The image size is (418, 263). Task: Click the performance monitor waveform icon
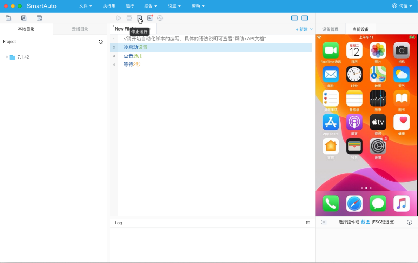coord(160,18)
